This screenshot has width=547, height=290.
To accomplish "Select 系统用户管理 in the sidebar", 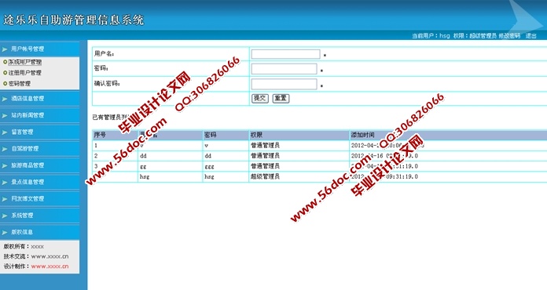I will 25,62.
